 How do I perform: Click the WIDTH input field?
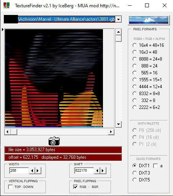19,171
